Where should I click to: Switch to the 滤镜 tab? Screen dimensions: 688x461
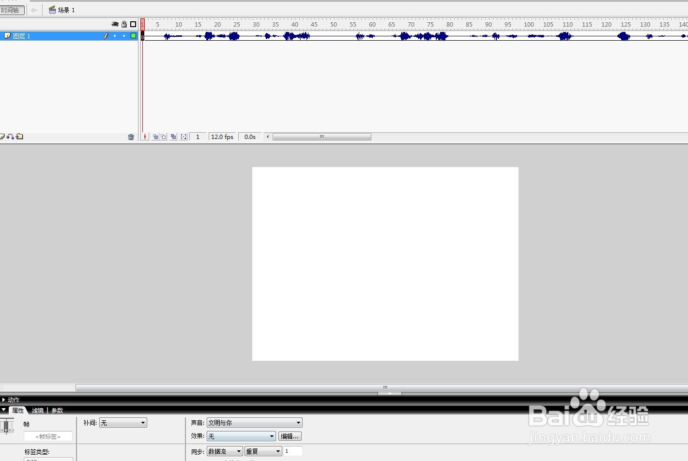coord(38,411)
